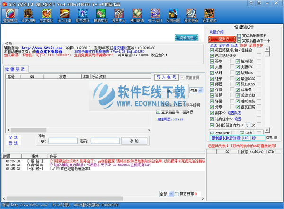Toggle the 登录后自动一键执行 checkbox
The width and height of the screenshot is (284, 209).
coord(158,112)
